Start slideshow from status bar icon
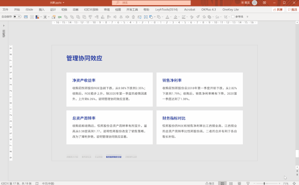Viewport: 299px width, 185px height. click(248, 183)
